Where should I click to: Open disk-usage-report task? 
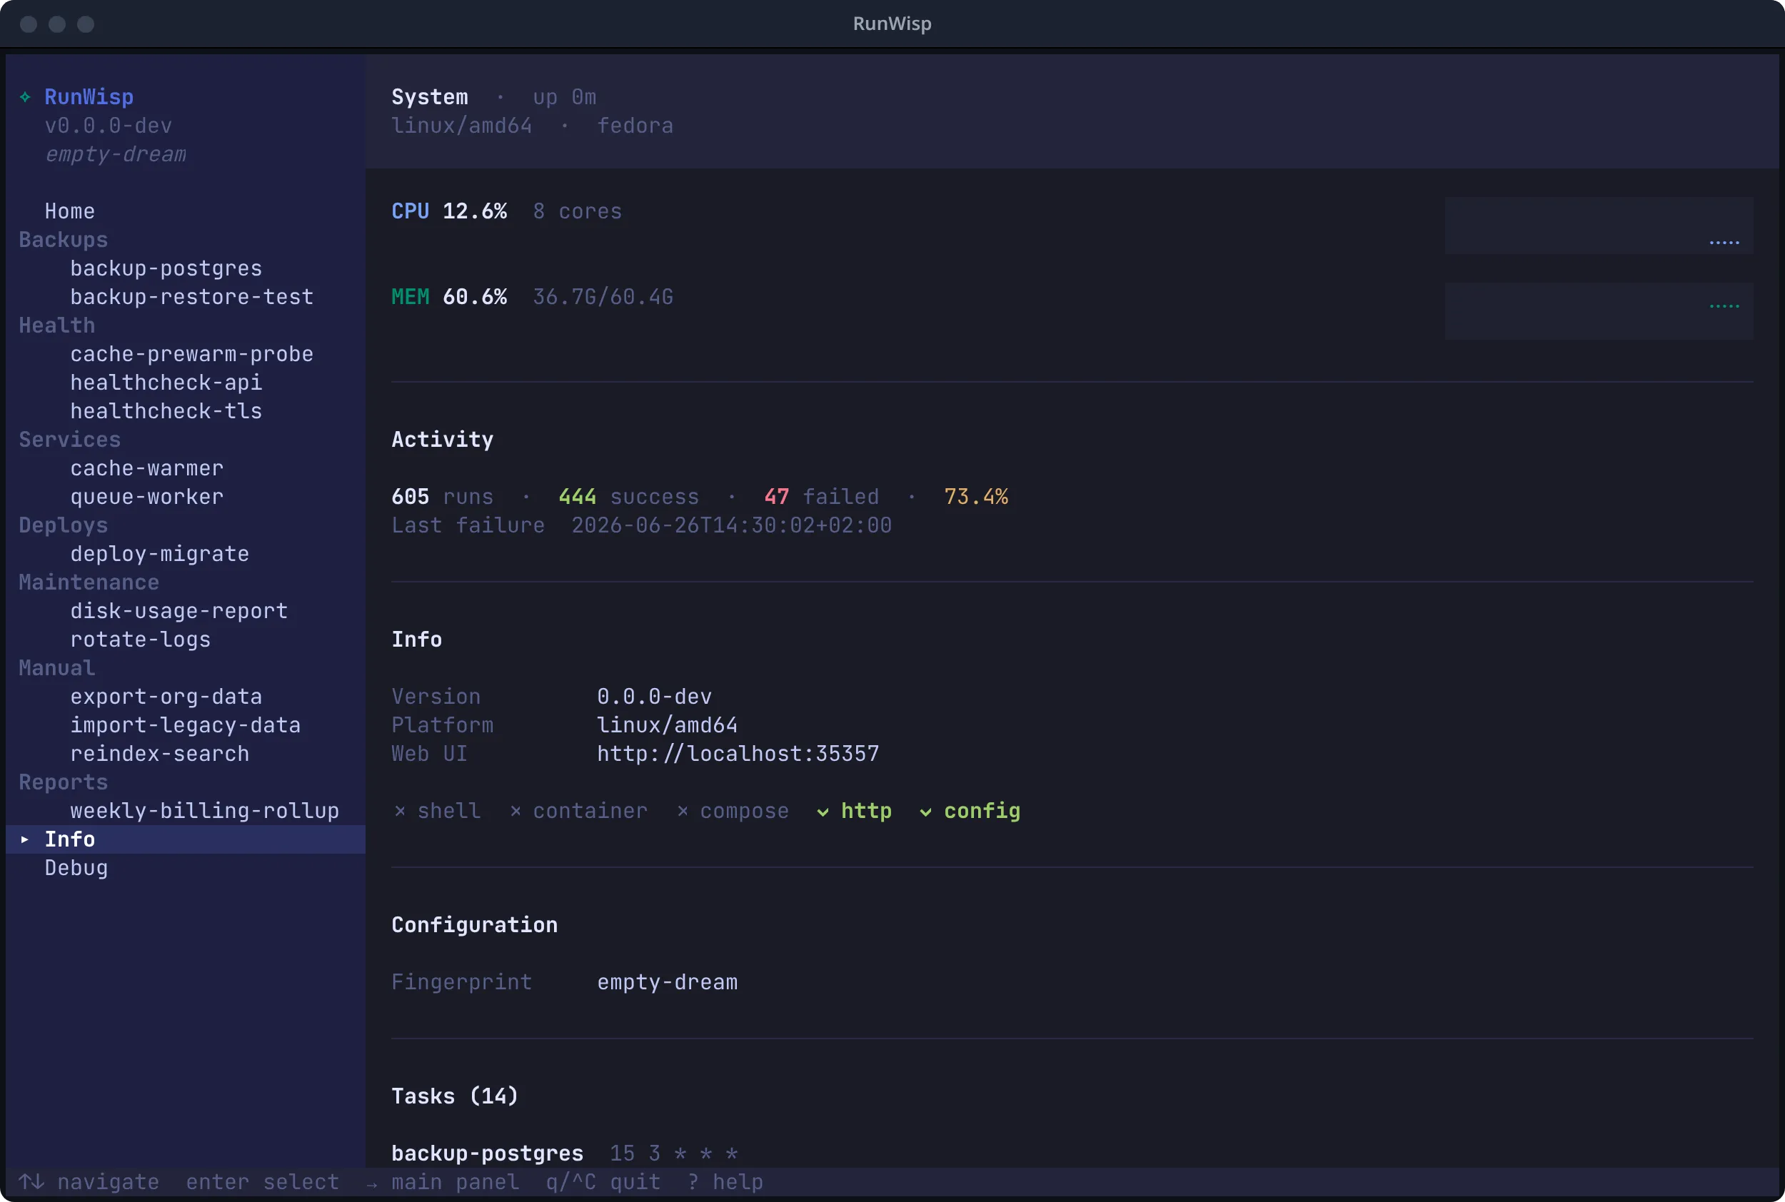179,611
